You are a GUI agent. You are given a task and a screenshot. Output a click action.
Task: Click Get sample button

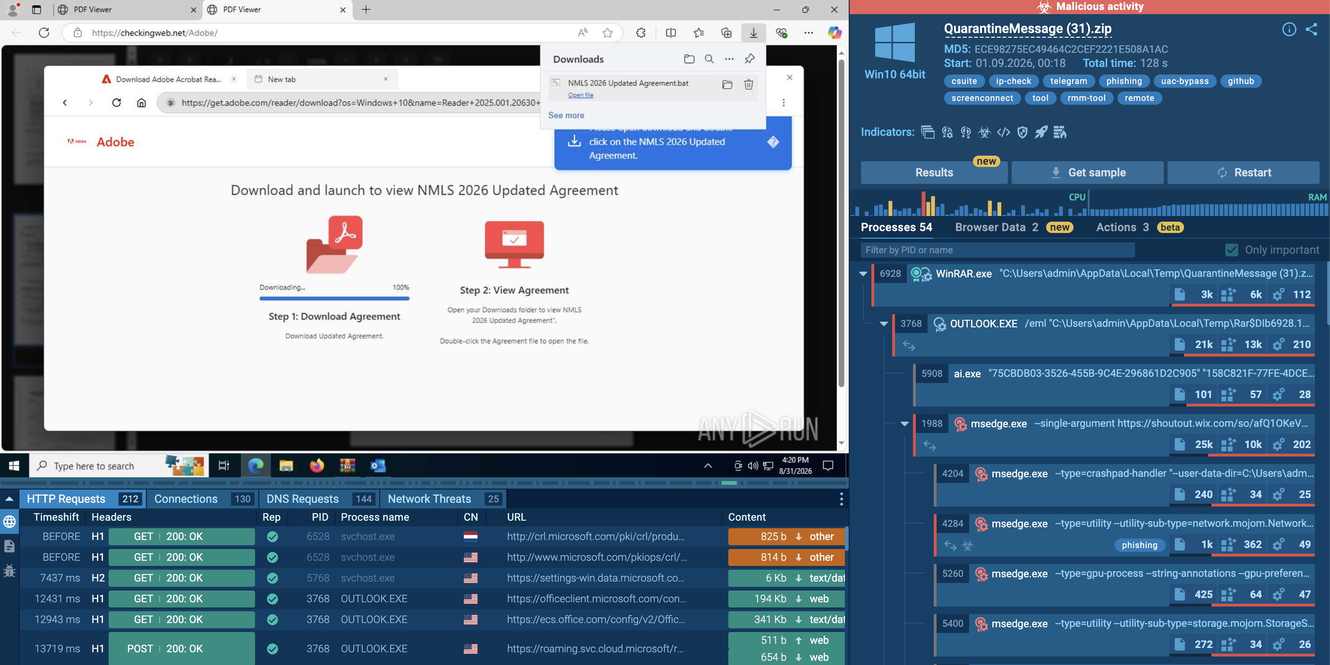[x=1087, y=172]
